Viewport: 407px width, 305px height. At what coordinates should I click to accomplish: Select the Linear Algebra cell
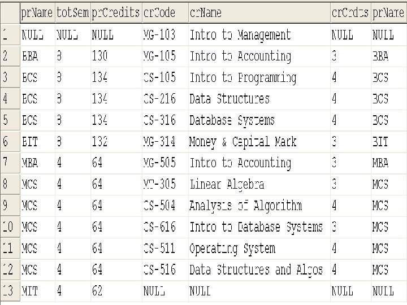tap(259, 184)
